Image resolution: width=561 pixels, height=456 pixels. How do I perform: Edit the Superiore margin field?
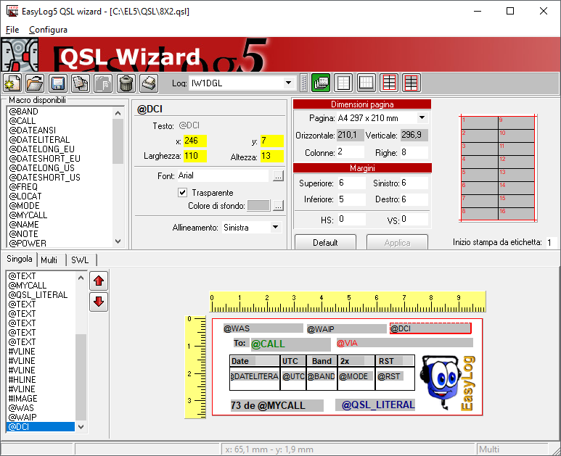tap(352, 183)
